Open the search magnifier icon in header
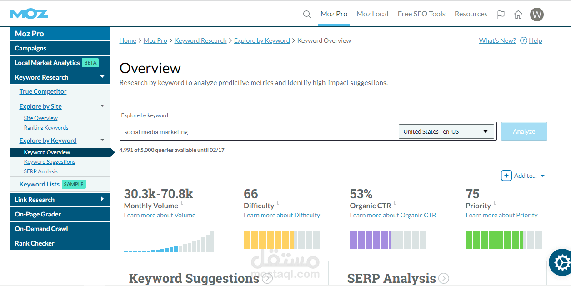 pyautogui.click(x=307, y=15)
